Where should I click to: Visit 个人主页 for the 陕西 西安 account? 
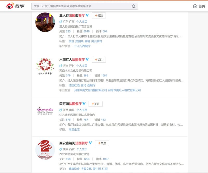tap(82, 149)
